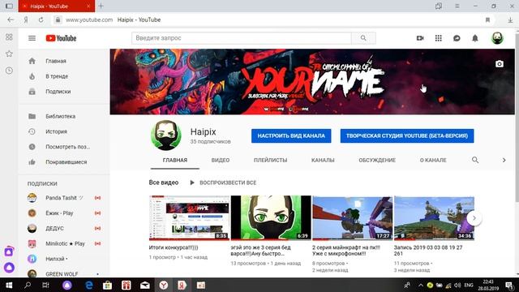Open Minikotic ★ Play subscription
The height and width of the screenshot is (292, 519).
(x=64, y=243)
